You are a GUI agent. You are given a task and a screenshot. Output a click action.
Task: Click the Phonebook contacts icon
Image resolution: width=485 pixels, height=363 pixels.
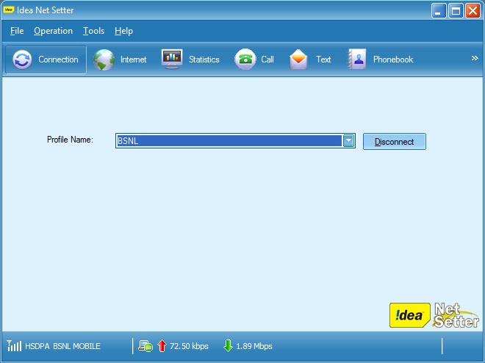click(x=356, y=59)
